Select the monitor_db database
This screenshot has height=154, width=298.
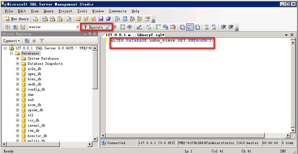(37, 136)
